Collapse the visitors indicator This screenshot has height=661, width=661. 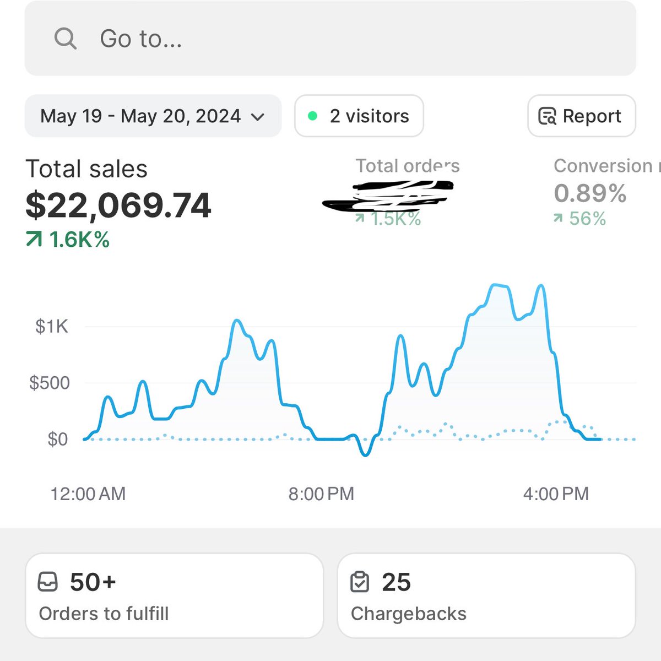358,116
